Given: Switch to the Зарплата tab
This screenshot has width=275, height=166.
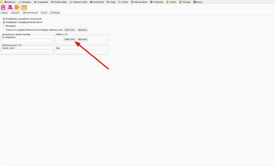Looking at the screenshot, I should [x=15, y=13].
